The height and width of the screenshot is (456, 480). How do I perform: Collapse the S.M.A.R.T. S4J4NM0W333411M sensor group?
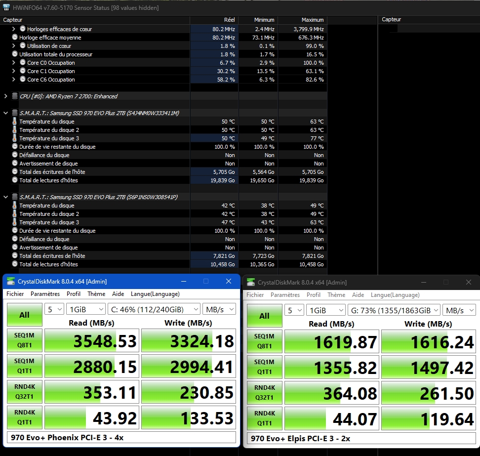pos(5,113)
